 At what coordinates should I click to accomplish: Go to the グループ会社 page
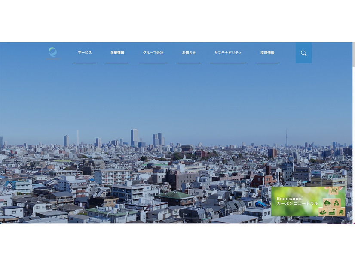point(153,53)
